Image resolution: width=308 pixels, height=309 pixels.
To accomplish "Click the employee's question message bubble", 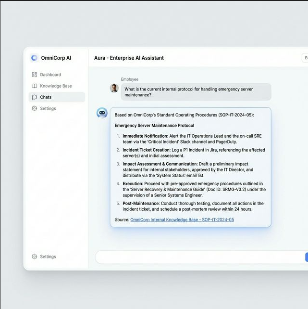I will (196, 92).
